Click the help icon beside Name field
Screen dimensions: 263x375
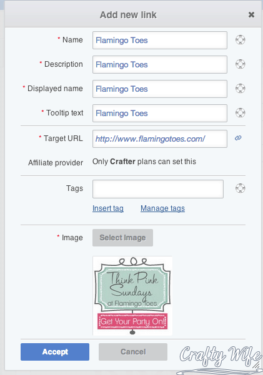[241, 40]
